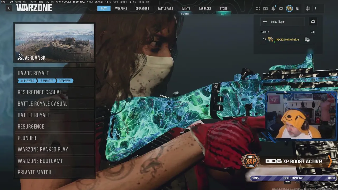338x190 pixels.
Task: Click the 5D 23H timer under Events
Action: coord(185,14)
